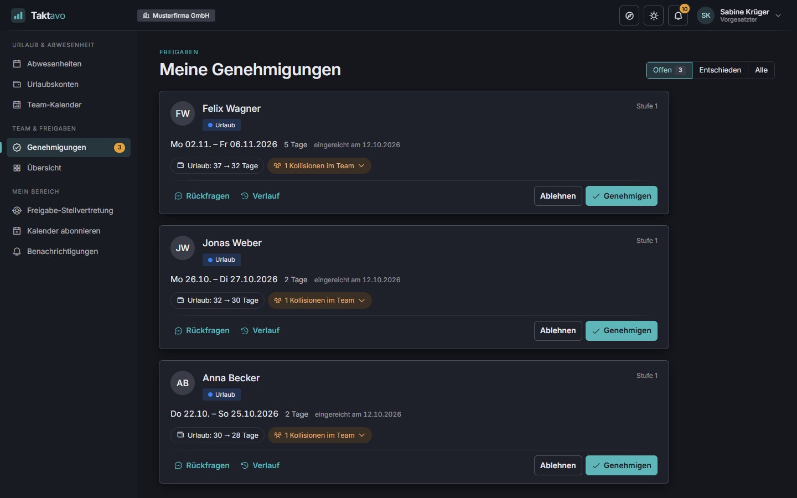
Task: Decline Felix Wagner's request with Ablehnen
Action: click(558, 196)
